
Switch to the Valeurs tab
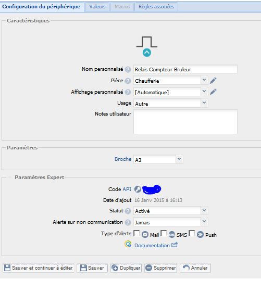[x=97, y=7]
